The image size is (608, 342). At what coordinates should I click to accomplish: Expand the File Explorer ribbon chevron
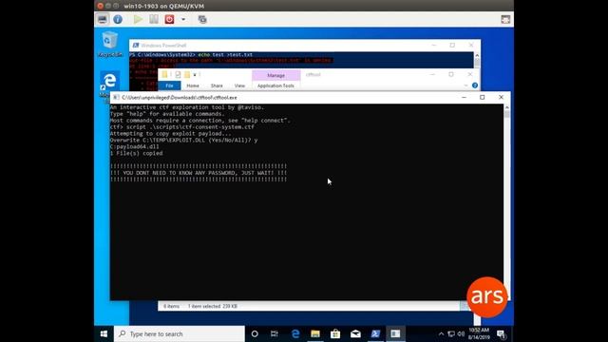465,85
